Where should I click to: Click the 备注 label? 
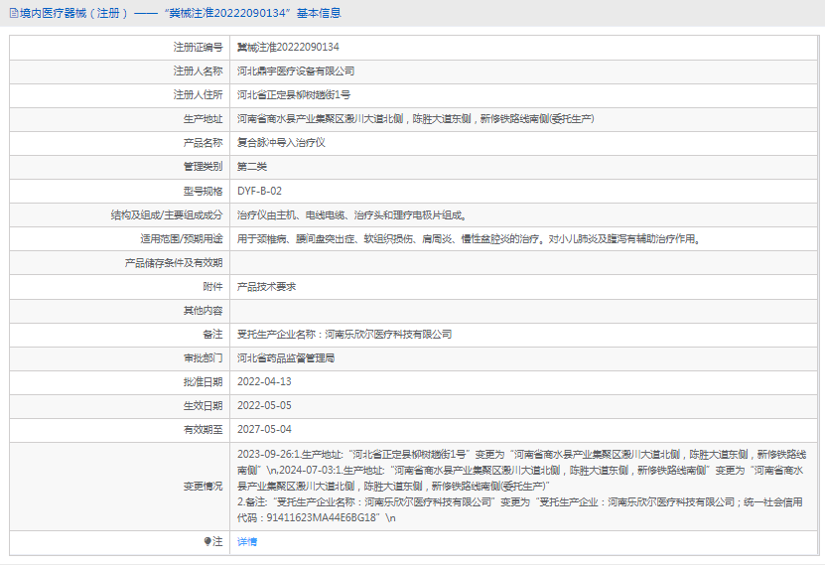coord(212,335)
